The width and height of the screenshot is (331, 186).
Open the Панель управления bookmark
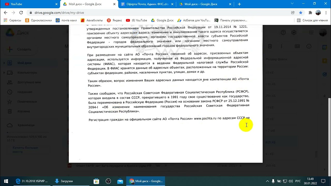pos(231,20)
